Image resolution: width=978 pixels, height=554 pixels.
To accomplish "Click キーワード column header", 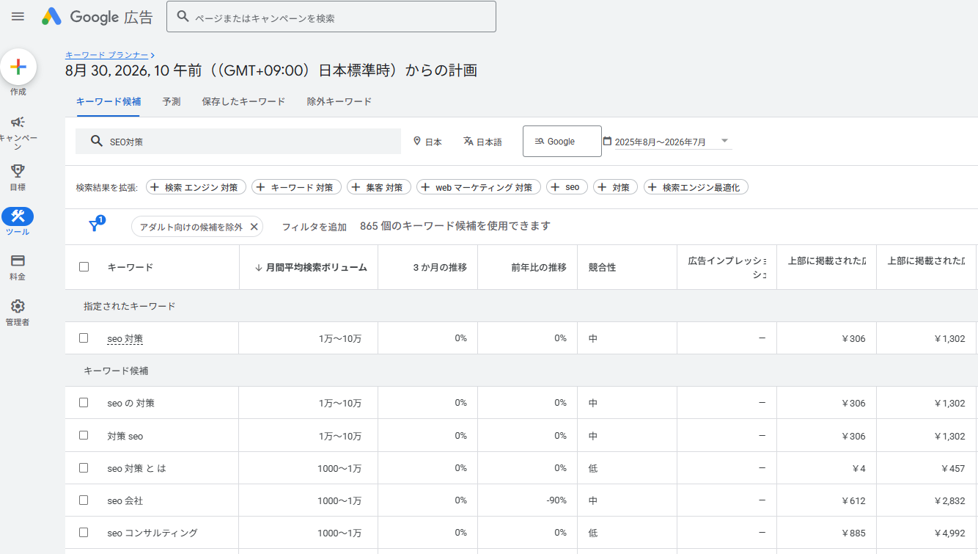I will click(x=130, y=267).
